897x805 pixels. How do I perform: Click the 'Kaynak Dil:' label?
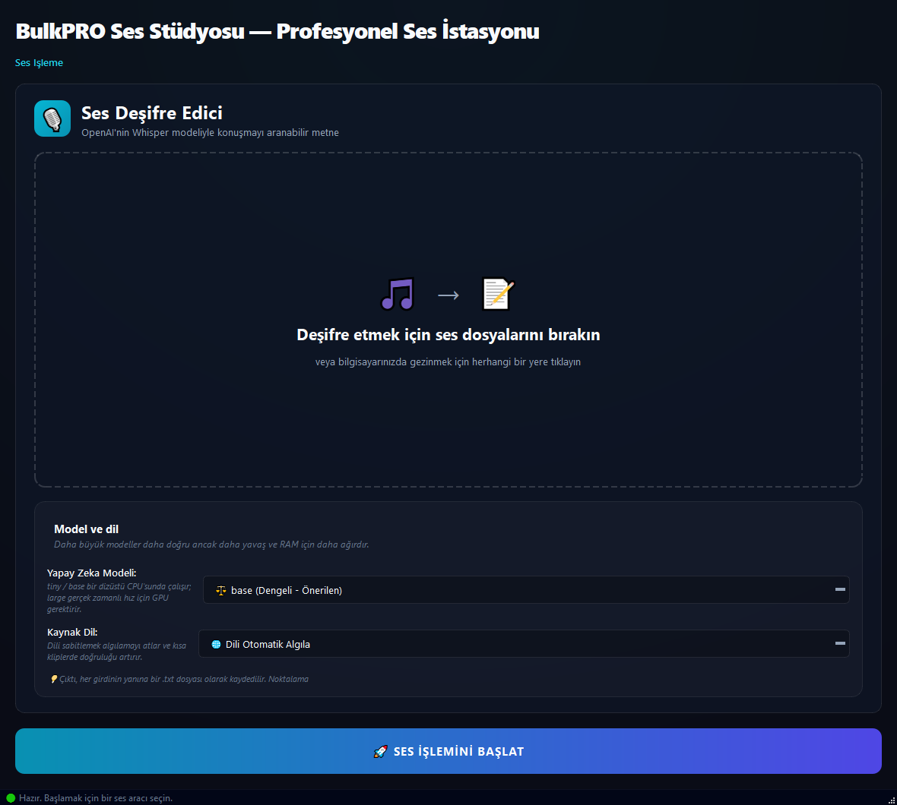(x=72, y=633)
